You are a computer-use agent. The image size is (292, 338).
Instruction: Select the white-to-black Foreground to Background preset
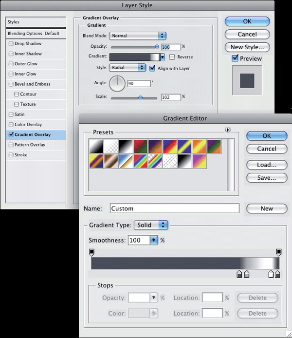(x=96, y=147)
